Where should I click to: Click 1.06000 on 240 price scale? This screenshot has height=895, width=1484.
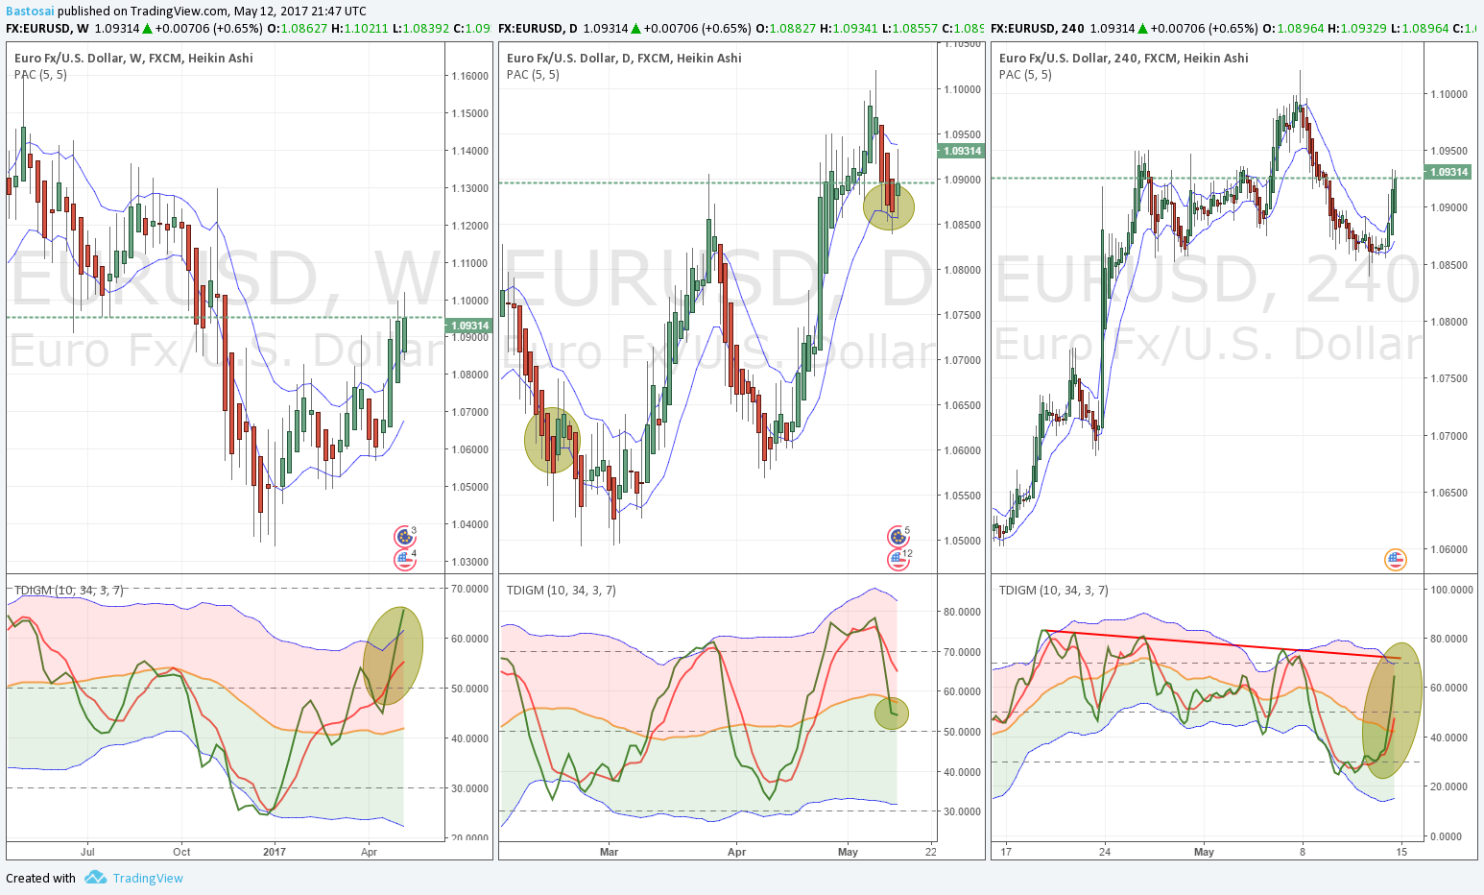1448,549
